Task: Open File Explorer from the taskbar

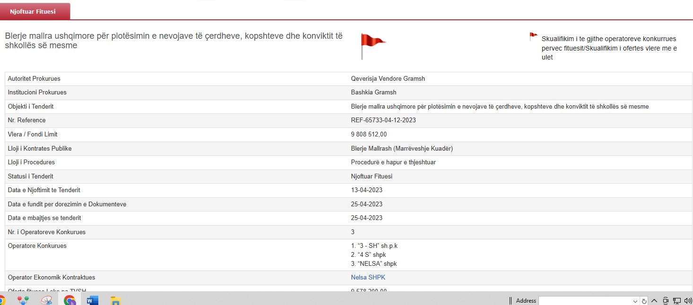Action: point(115,300)
